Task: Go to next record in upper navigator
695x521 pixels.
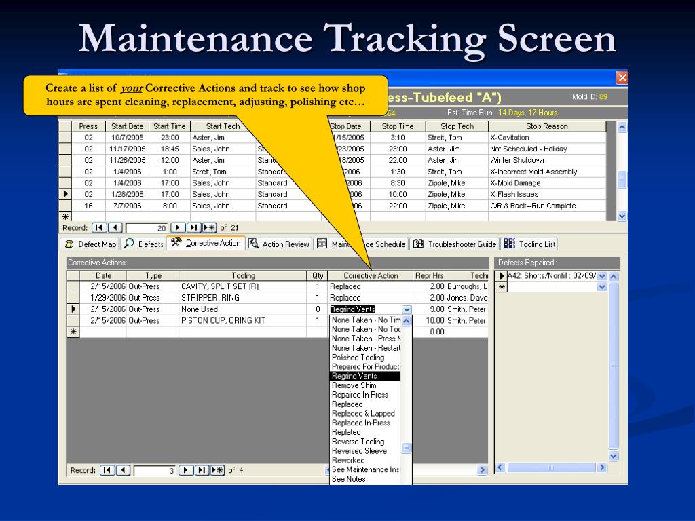Action: pyautogui.click(x=178, y=228)
